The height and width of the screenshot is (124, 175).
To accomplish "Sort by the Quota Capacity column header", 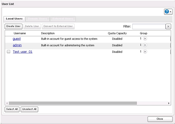I will [117, 33].
